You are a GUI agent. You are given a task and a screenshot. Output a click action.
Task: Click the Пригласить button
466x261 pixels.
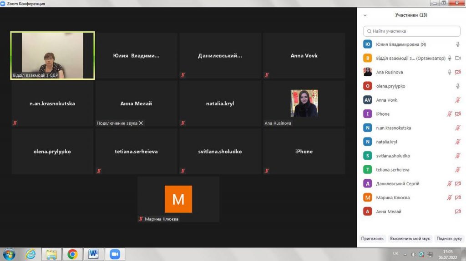372,238
